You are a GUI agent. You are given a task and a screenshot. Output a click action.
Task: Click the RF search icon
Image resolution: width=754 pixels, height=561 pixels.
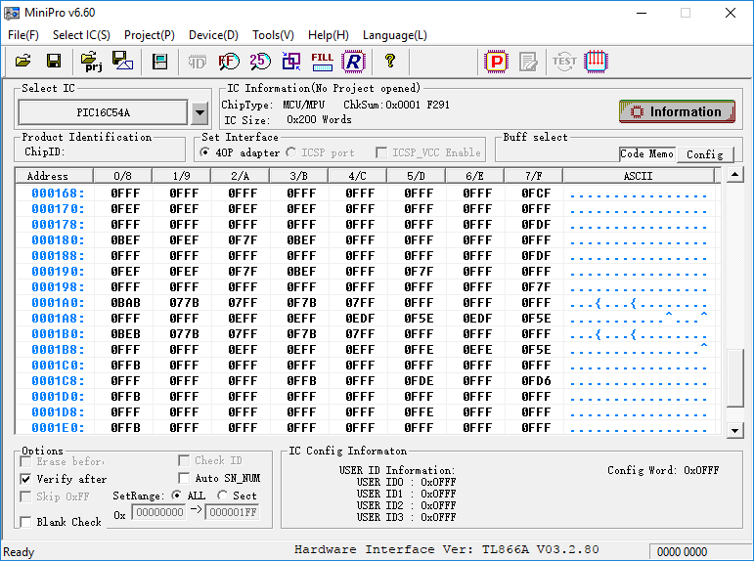pos(229,61)
